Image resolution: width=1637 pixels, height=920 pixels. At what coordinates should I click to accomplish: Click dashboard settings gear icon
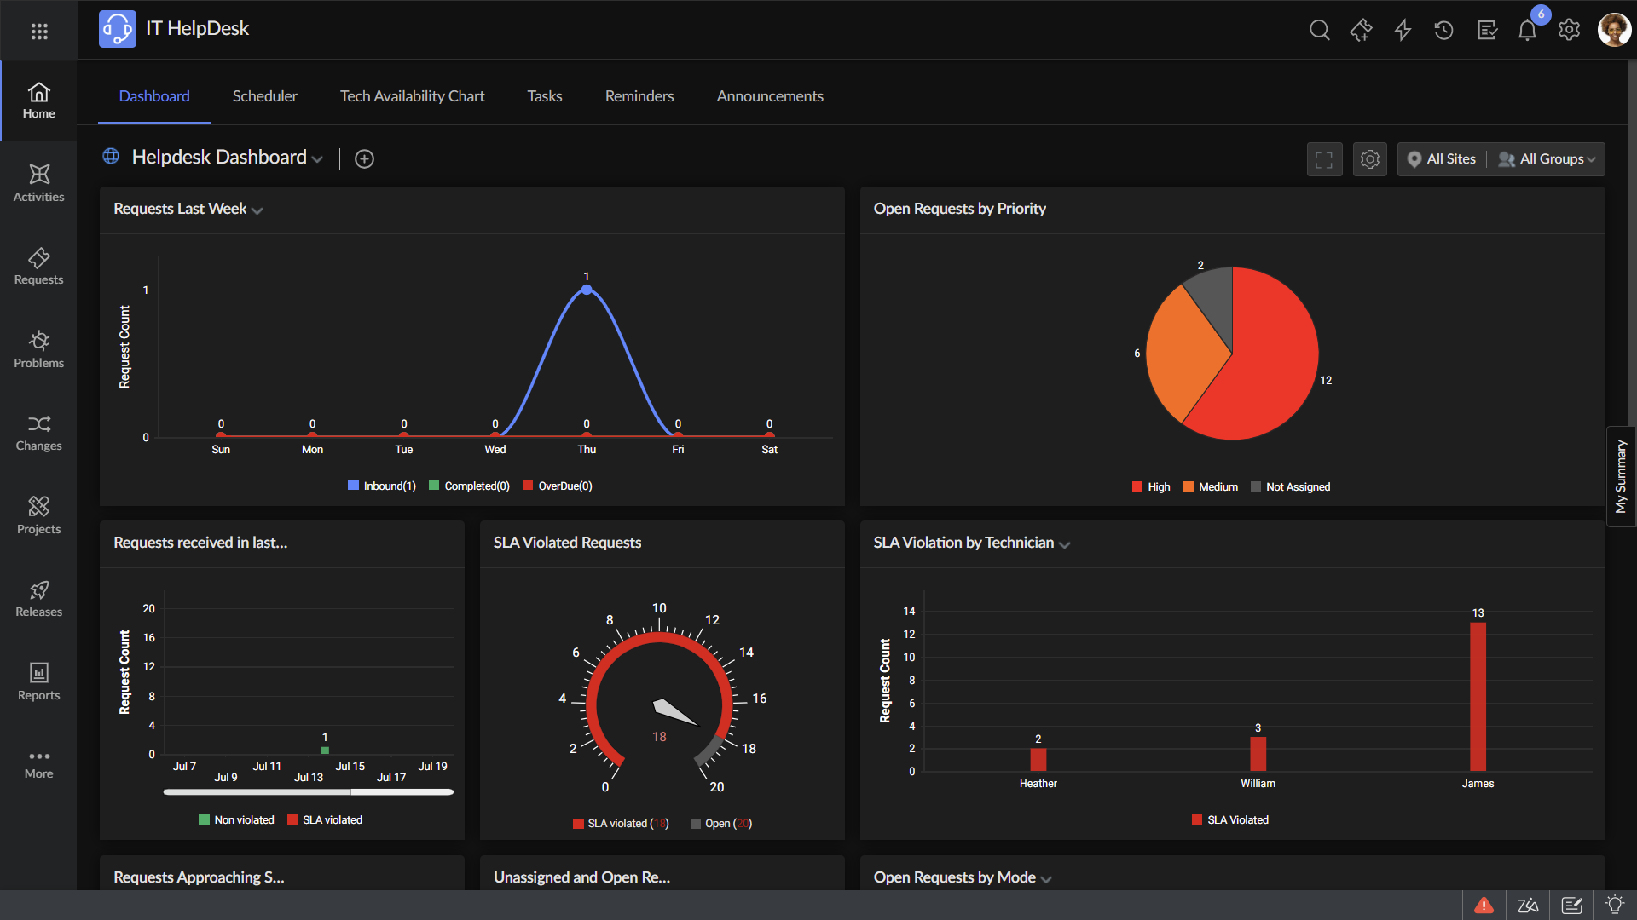pos(1369,159)
